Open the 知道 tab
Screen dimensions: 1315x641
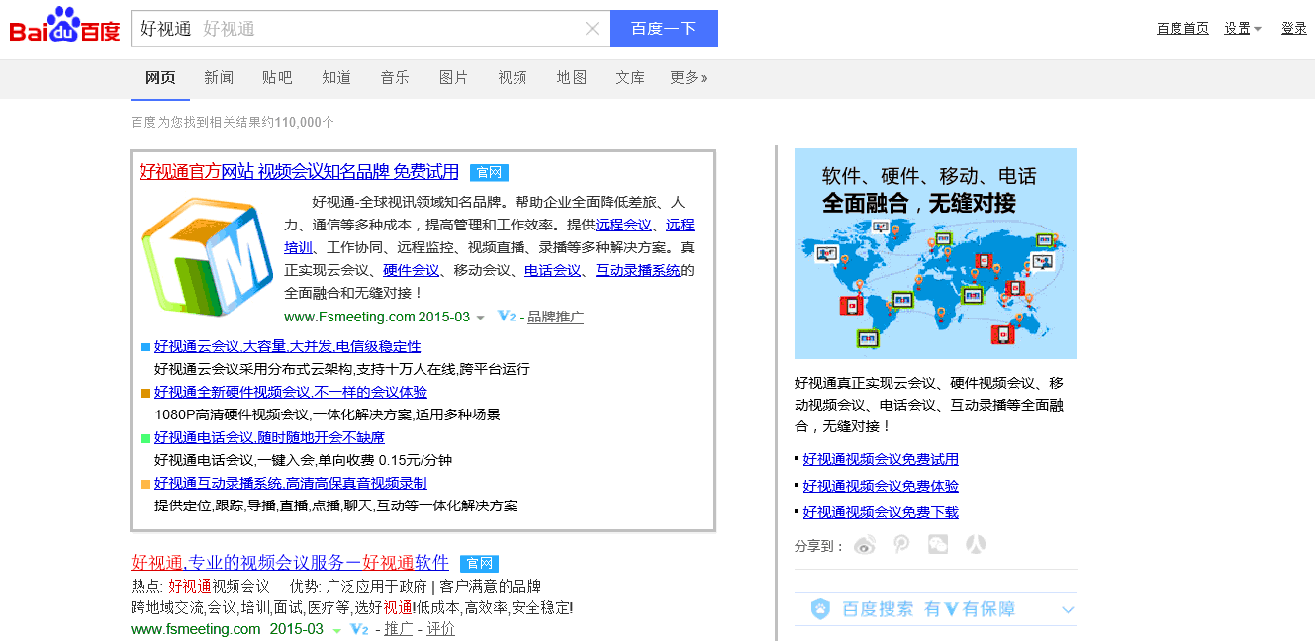[x=336, y=78]
